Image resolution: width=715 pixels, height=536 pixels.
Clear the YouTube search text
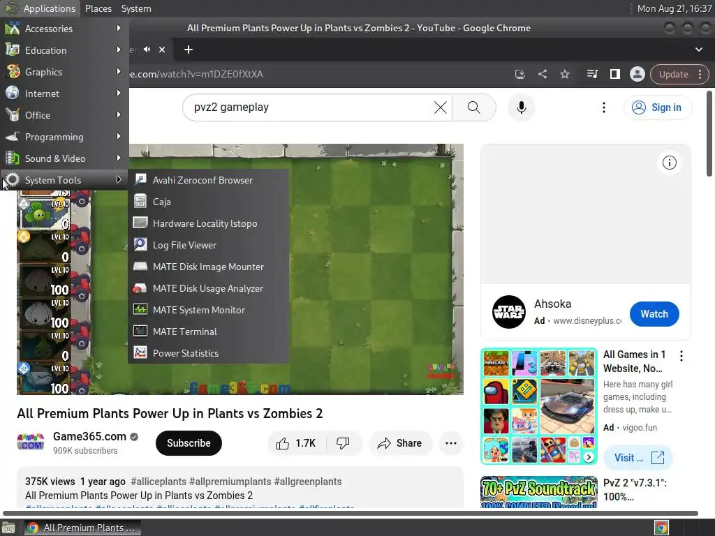(440, 107)
